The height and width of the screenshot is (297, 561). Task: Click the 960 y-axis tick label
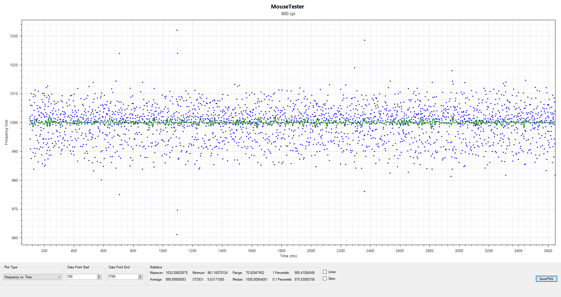[15, 238]
